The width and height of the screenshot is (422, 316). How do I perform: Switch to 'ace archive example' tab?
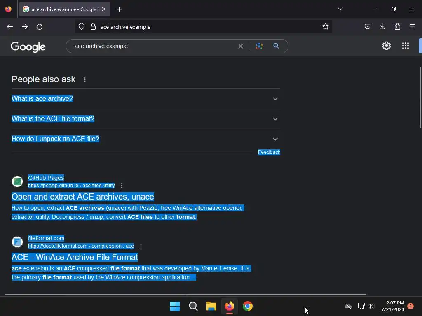pos(65,9)
